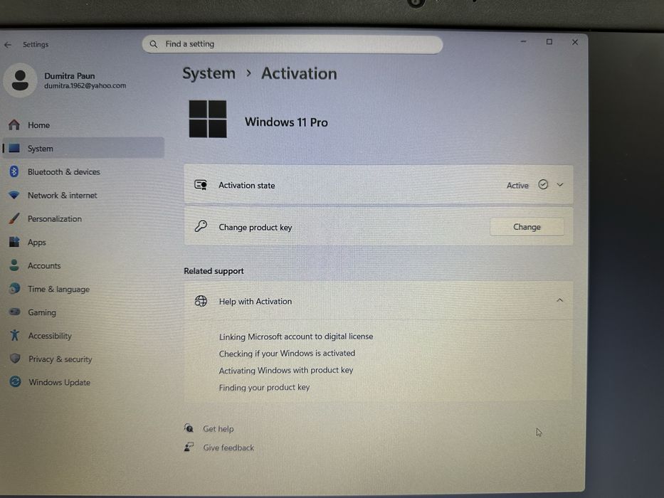
Task: Open Activating Windows with product key link
Action: (286, 370)
